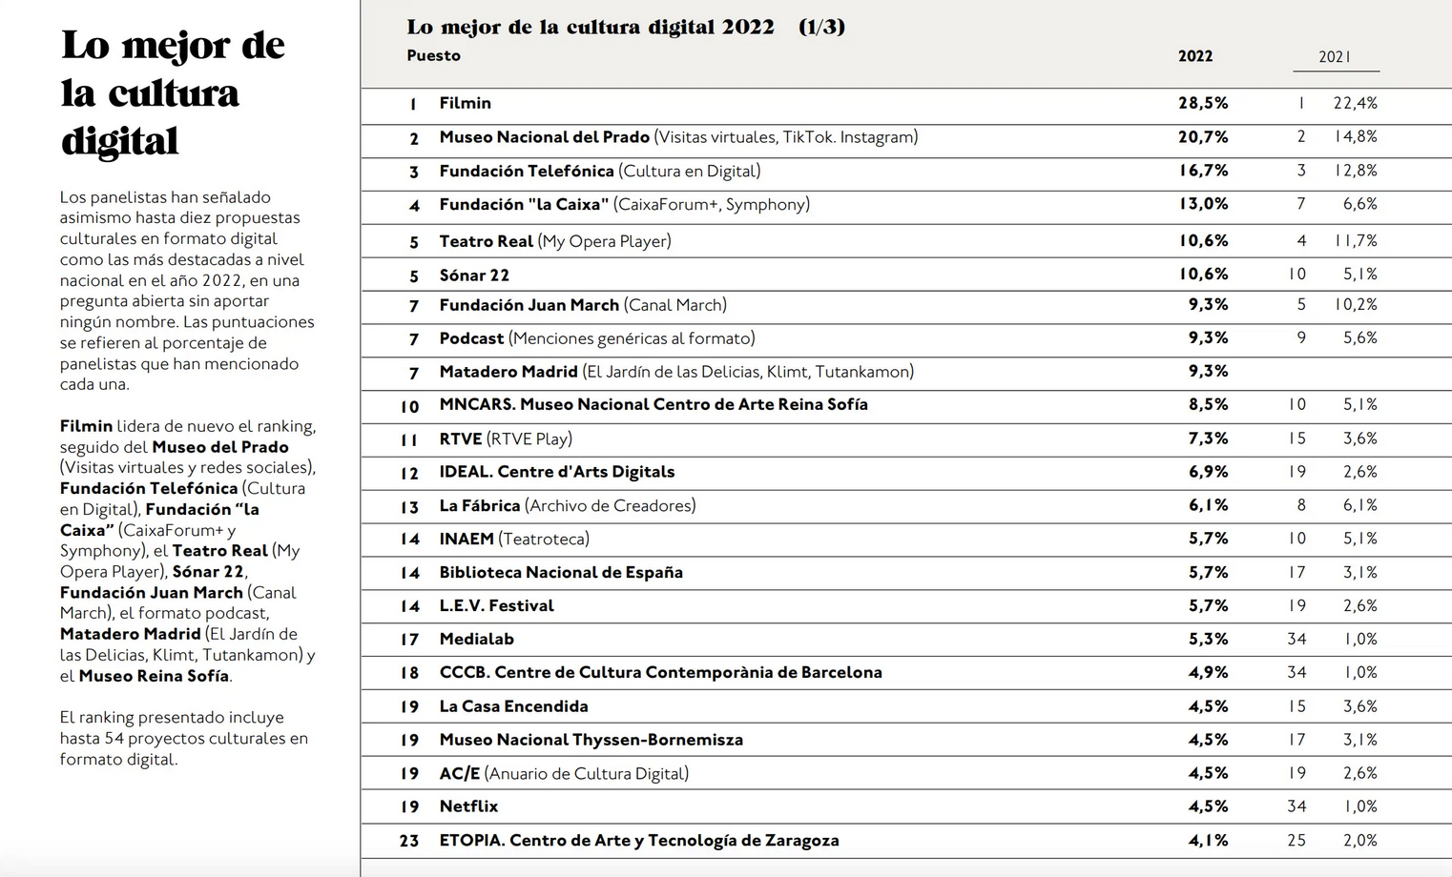Select 'La Casa Encendida' row name
Screen dimensions: 1452x877
click(x=513, y=706)
